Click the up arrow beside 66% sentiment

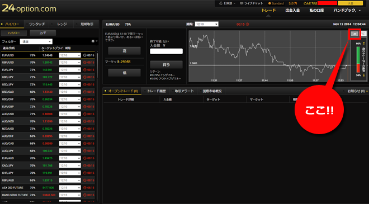(364, 44)
